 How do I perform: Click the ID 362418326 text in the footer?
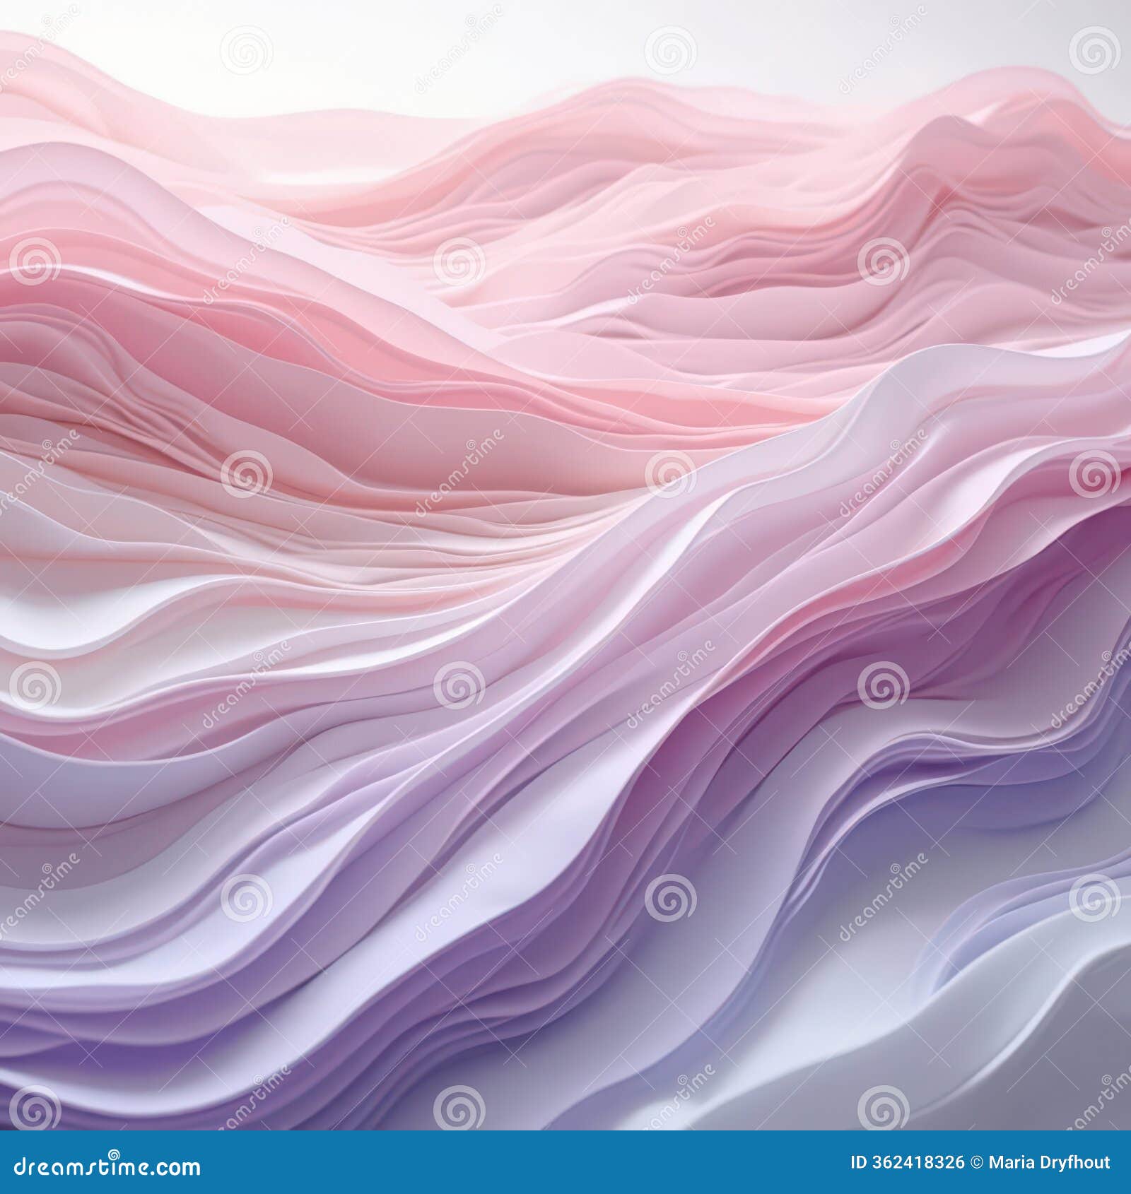pos(908,1162)
